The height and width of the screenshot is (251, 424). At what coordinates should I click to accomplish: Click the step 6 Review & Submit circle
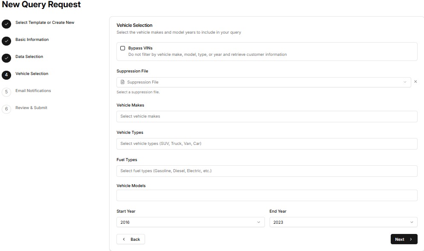[x=6, y=109]
